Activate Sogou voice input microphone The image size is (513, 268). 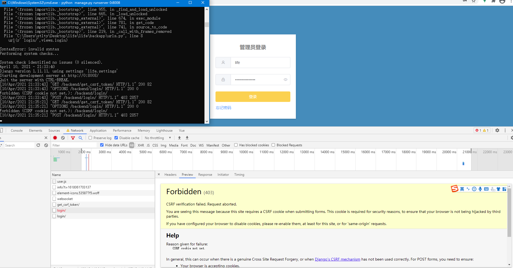click(x=480, y=189)
